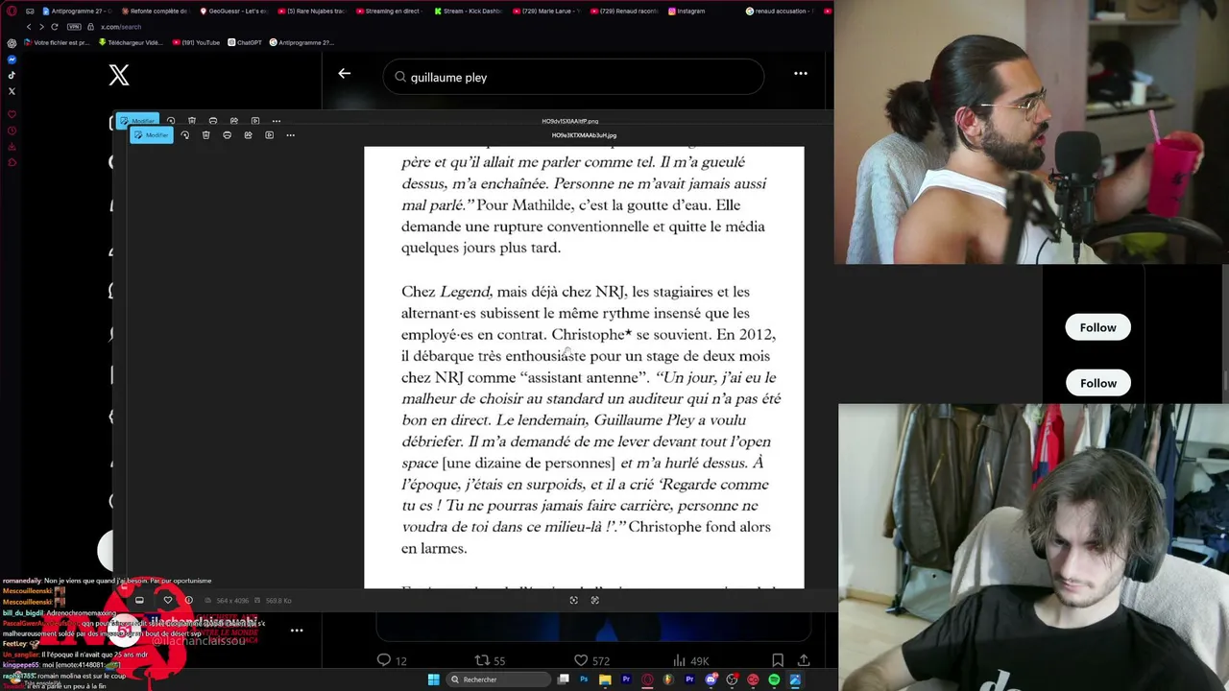This screenshot has height=691, width=1229.
Task: Switch to the renaud accusation tab
Action: coord(781,12)
